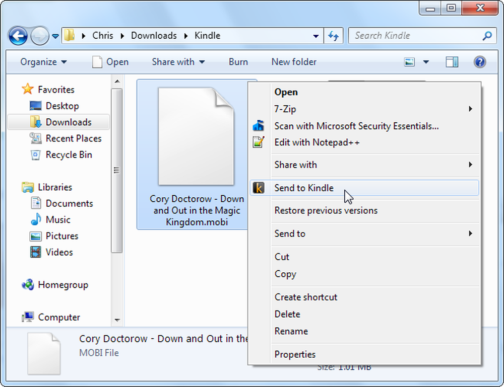Screen dimensions: 504x387
Task: Click the navigation pane scrollbar thumb
Action: tap(117, 171)
